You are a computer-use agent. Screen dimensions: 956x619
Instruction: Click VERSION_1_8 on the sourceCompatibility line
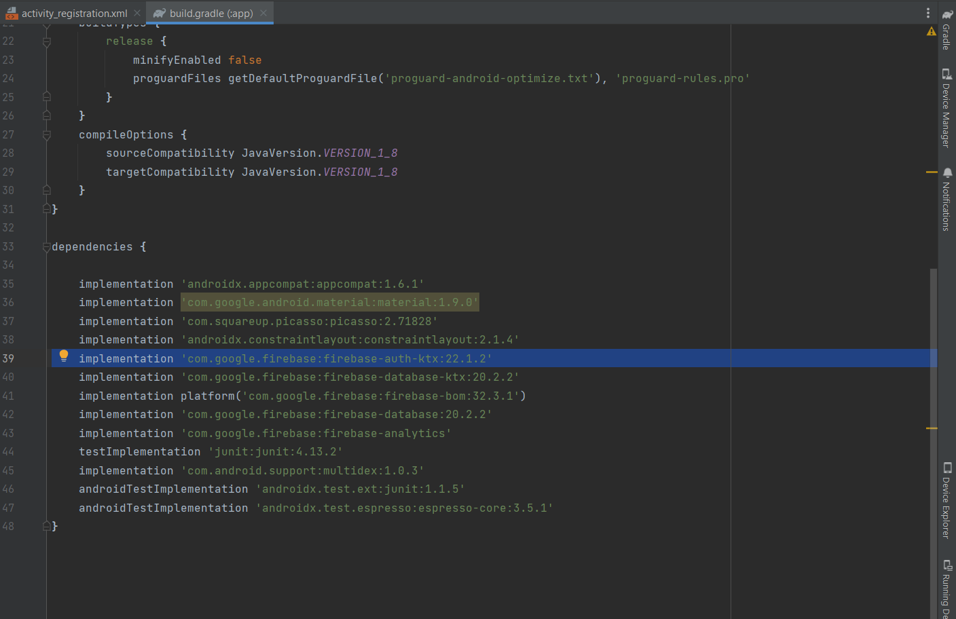pyautogui.click(x=361, y=153)
